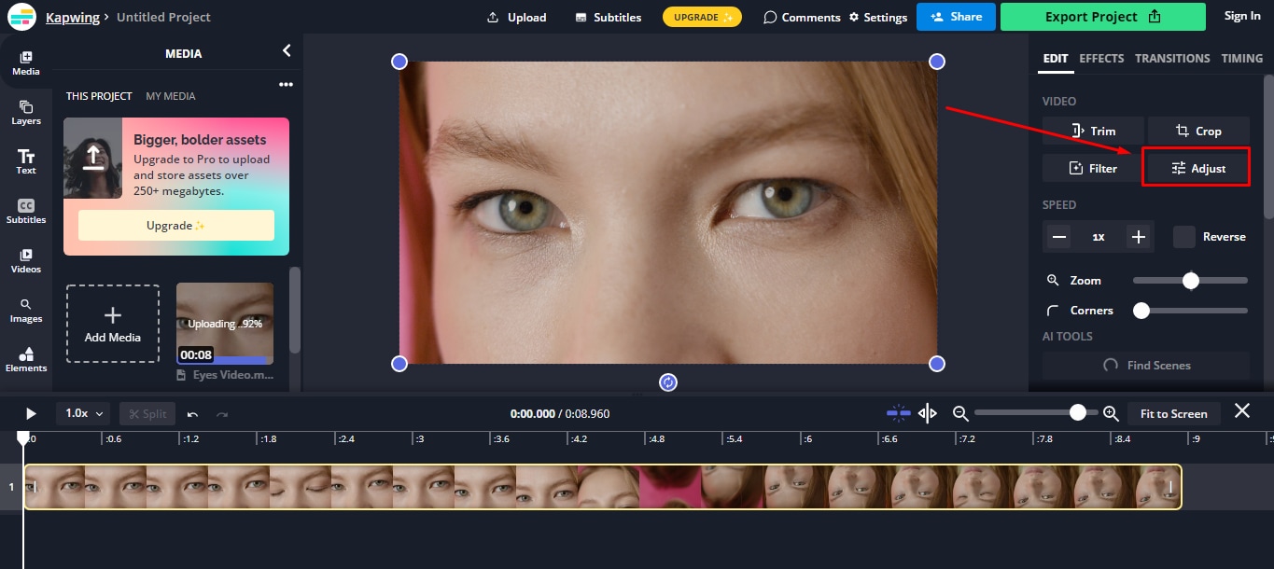Click the current time 0:00.000 display
Viewport: 1274px width, 569px height.
(532, 413)
